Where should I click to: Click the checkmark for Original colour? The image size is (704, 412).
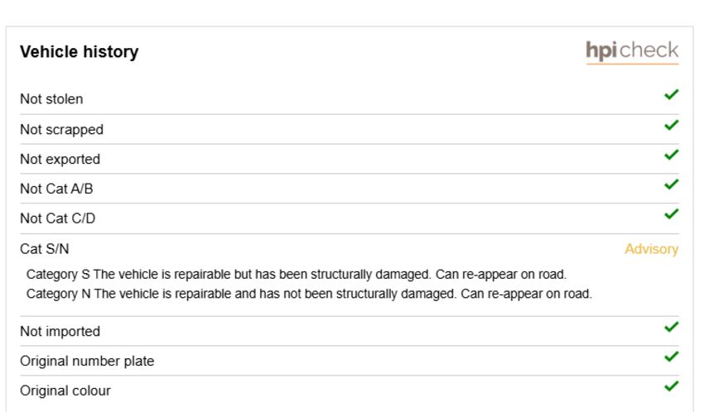[x=672, y=386]
